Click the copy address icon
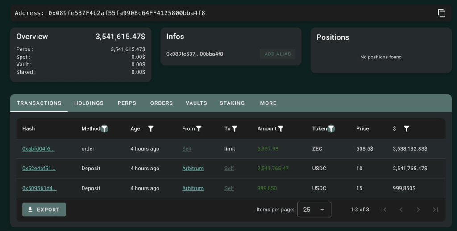The image size is (457, 231). (441, 13)
